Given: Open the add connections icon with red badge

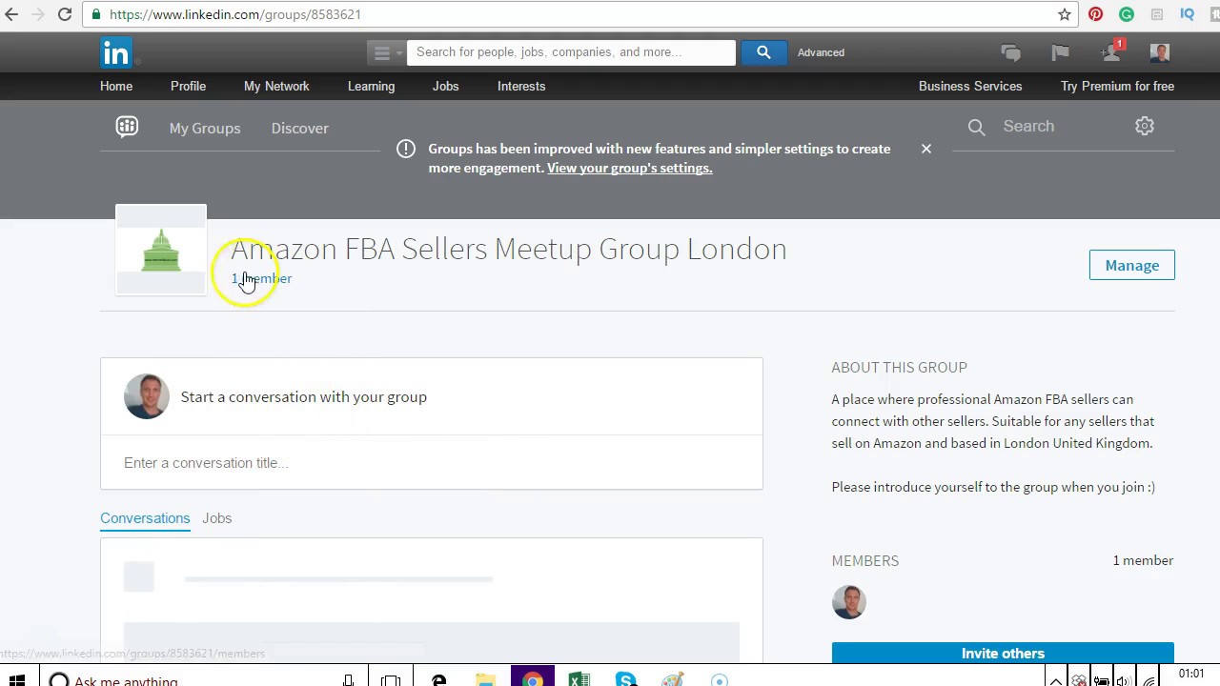Looking at the screenshot, I should pos(1111,51).
